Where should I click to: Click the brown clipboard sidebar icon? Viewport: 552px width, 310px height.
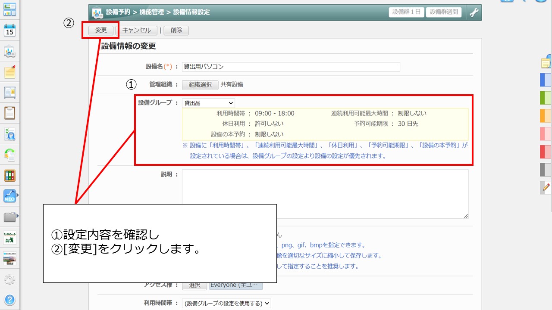pyautogui.click(x=9, y=113)
